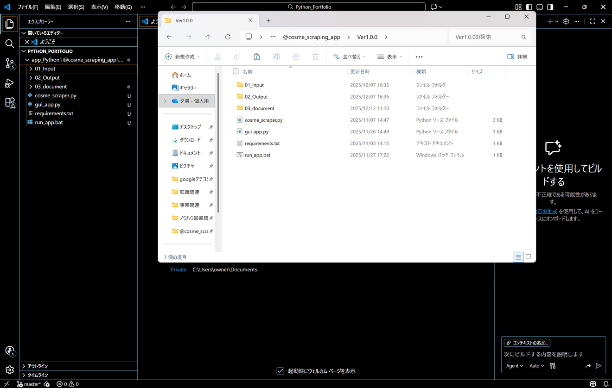Go up one folder level in File Explorer
The height and width of the screenshot is (388, 612).
click(x=208, y=37)
